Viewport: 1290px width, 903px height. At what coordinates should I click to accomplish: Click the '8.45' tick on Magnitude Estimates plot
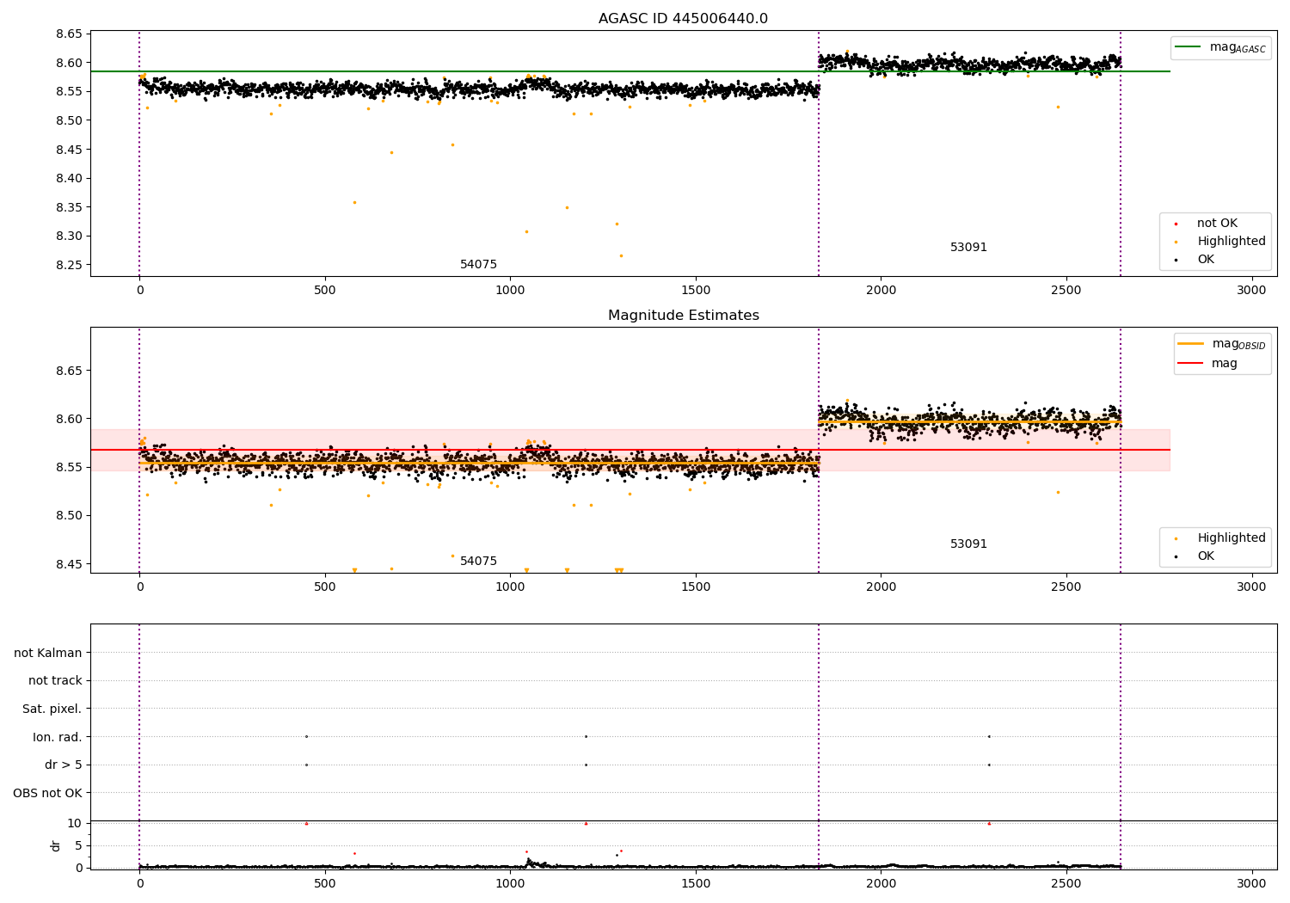coord(69,564)
